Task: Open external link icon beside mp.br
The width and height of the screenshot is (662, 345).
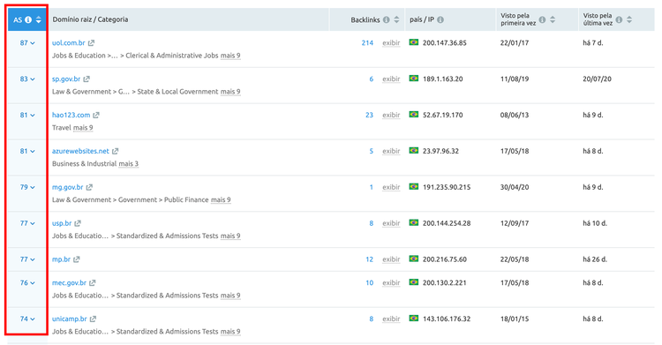Action: pos(77,259)
